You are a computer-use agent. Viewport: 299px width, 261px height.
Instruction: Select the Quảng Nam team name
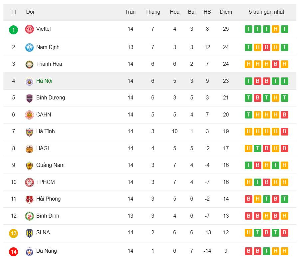point(50,165)
